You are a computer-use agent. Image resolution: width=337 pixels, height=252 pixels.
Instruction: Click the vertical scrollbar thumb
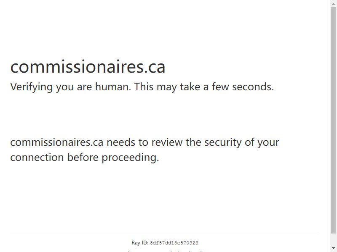333,121
